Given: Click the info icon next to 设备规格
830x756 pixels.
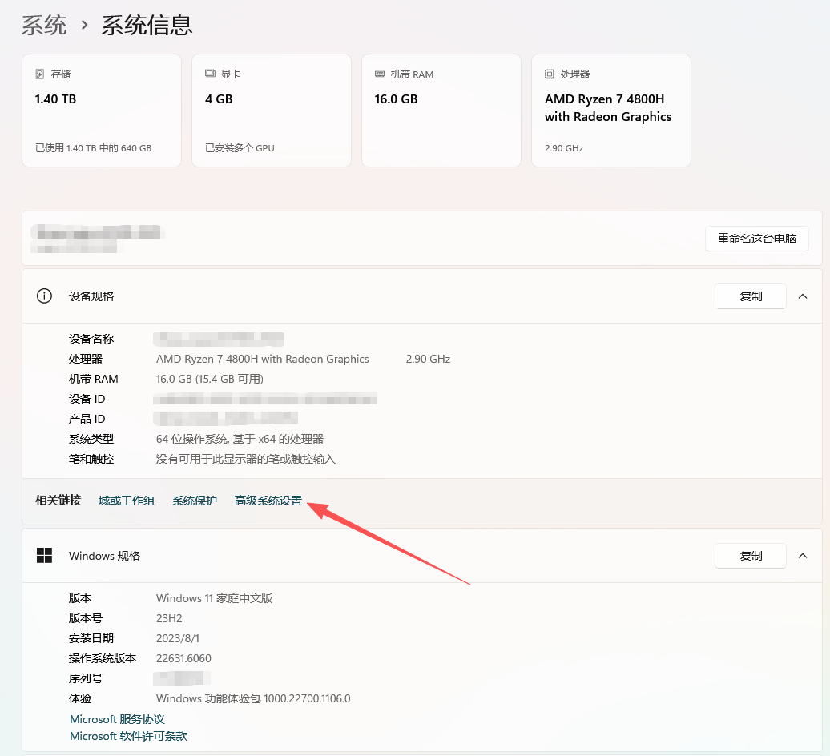Looking at the screenshot, I should pos(44,296).
